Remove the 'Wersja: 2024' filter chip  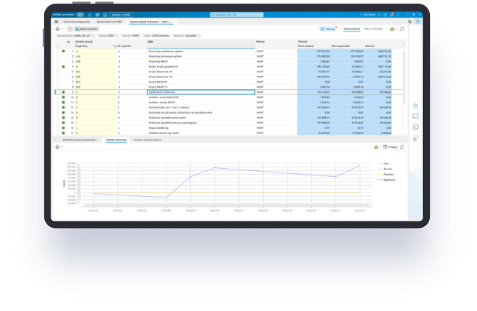(116, 36)
